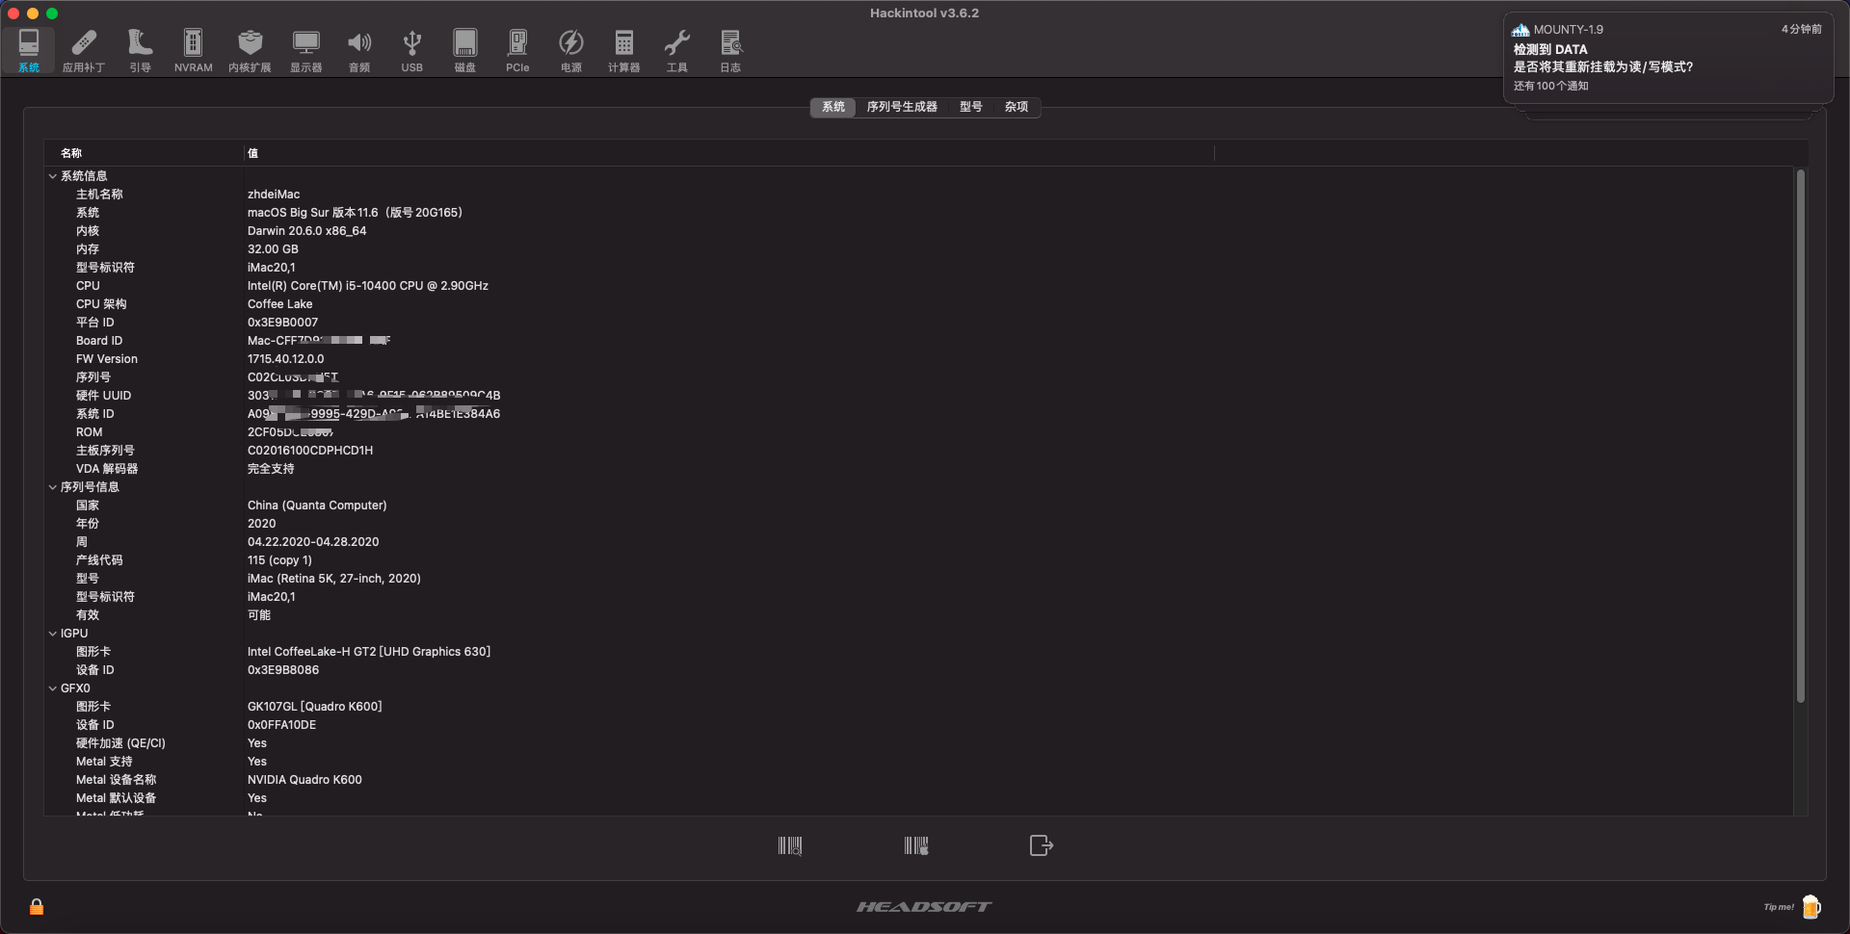Image resolution: width=1850 pixels, height=934 pixels.
Task: Open the MOUNTY 检测到 DATA notification
Action: [1668, 58]
